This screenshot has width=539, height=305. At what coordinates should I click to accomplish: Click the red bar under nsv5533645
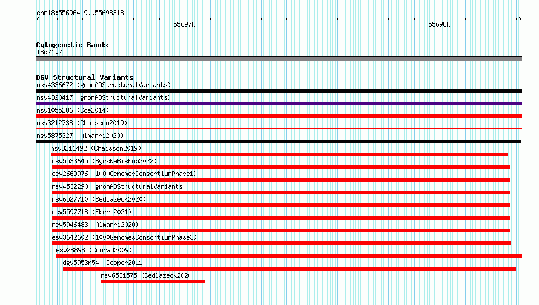click(281, 167)
